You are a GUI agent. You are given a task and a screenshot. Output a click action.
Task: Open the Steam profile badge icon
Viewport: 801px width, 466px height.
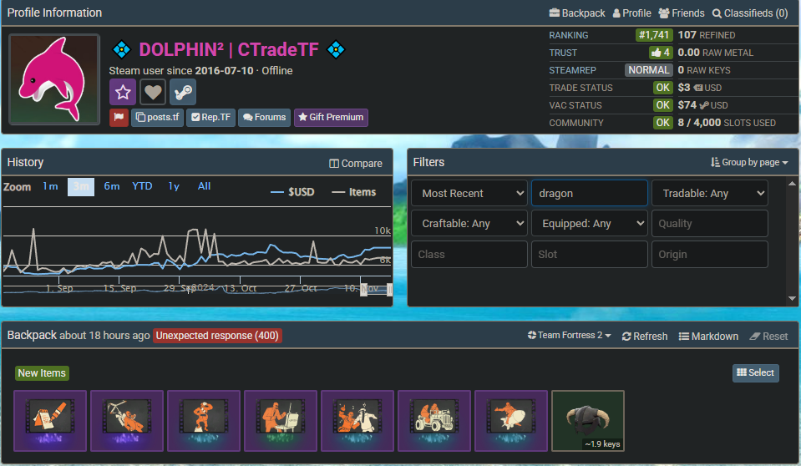(x=183, y=93)
